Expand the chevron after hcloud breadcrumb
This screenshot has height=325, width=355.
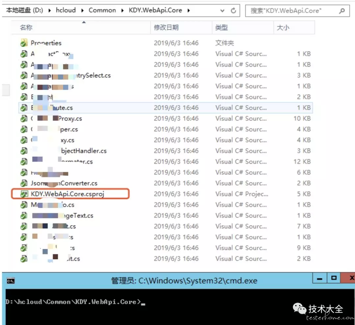coord(82,11)
